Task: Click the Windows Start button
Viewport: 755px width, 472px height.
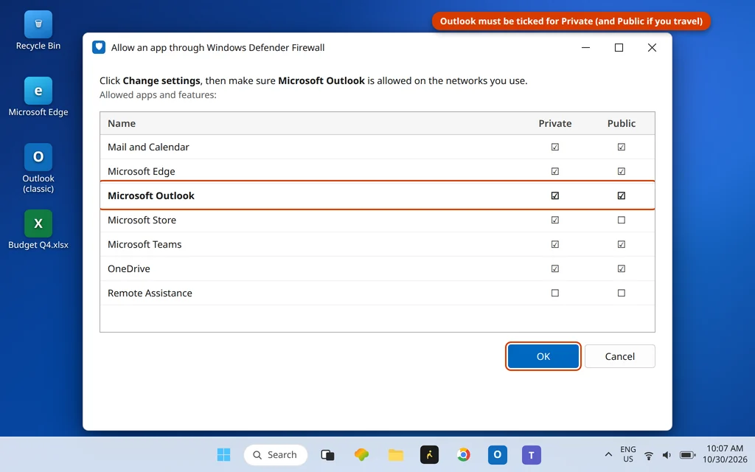Action: [x=224, y=454]
